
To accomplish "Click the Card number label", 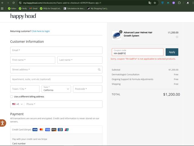I will tap(19, 144).
